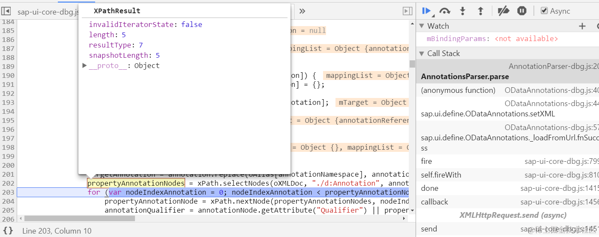
Task: Click the XPathResult popup title
Action: pos(117,11)
